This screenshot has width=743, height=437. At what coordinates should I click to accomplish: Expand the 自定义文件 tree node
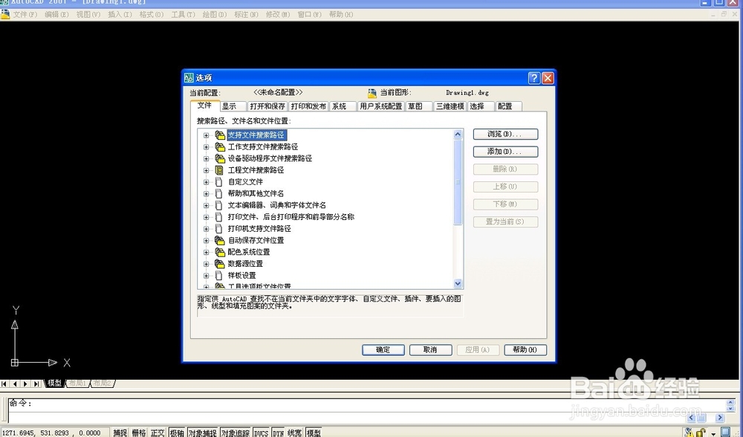[206, 182]
